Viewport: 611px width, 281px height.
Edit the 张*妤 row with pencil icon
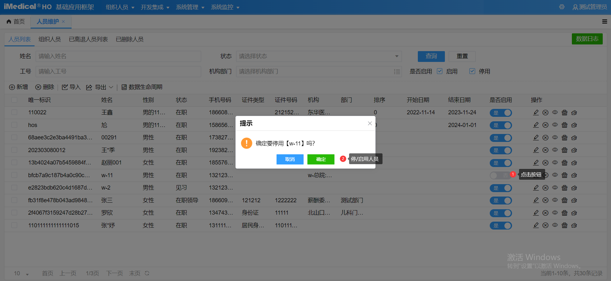click(x=536, y=225)
